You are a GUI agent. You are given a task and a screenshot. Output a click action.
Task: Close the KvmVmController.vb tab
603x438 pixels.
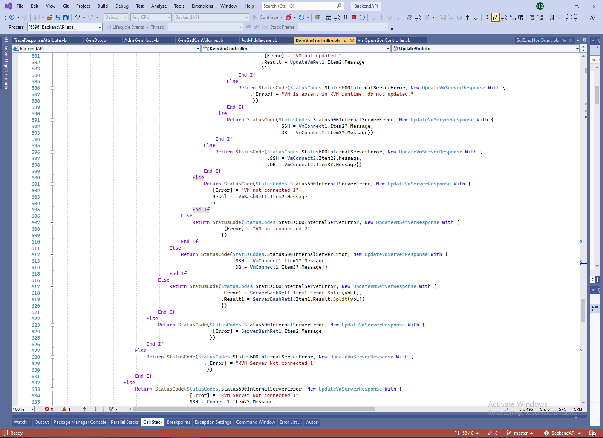click(352, 40)
